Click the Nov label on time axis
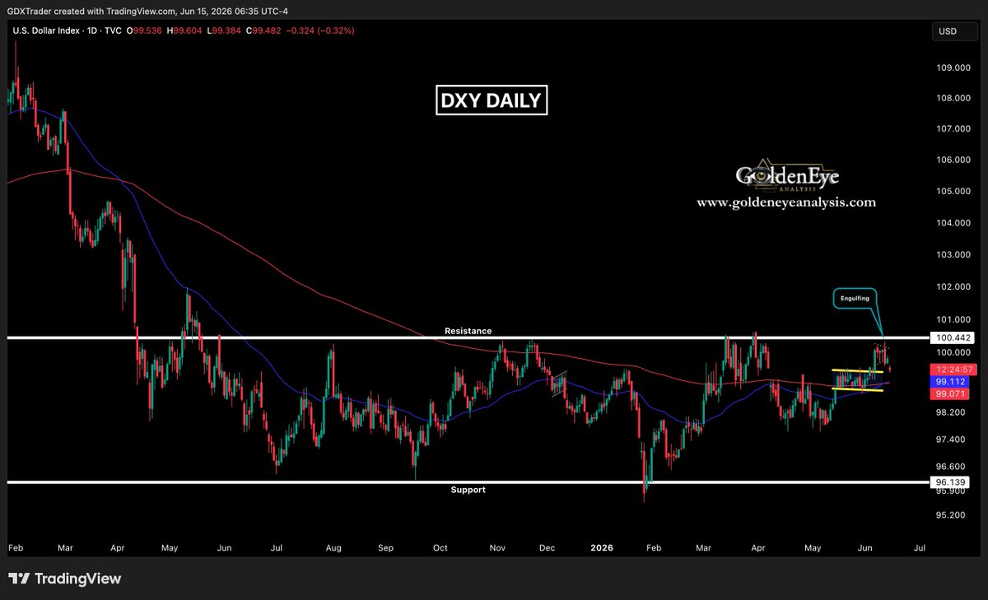The image size is (988, 600). click(496, 547)
